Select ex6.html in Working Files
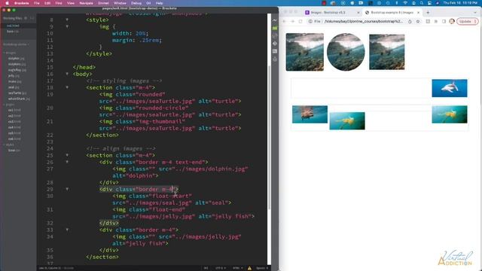This screenshot has width=482, height=271. [x=13, y=26]
